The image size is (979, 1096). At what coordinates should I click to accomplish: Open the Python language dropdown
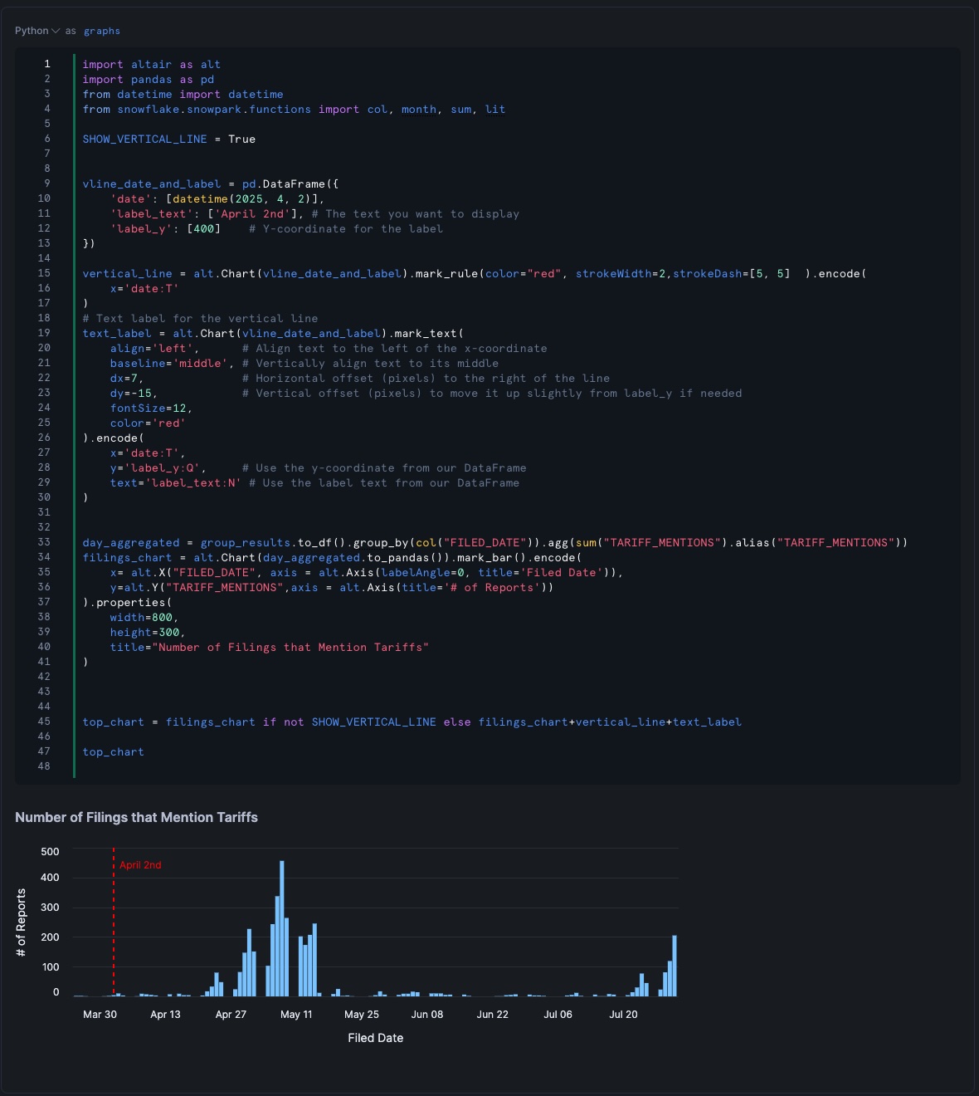click(x=32, y=31)
